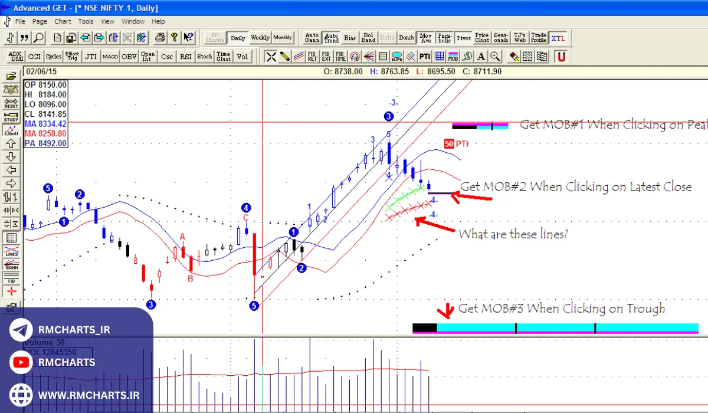Image resolution: width=708 pixels, height=413 pixels.
Task: Click the PTI tool icon
Action: [x=424, y=57]
